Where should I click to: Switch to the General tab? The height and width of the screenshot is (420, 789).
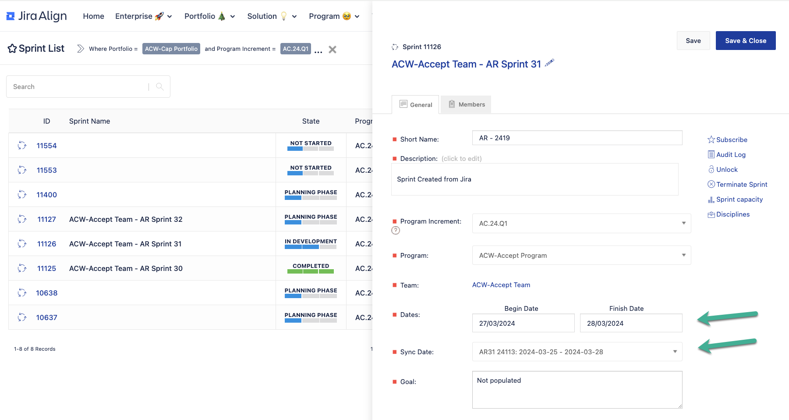pos(415,104)
